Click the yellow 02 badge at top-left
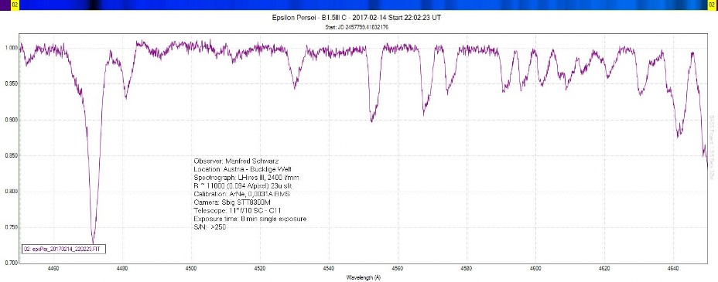This screenshot has width=718, height=282. (14, 5)
